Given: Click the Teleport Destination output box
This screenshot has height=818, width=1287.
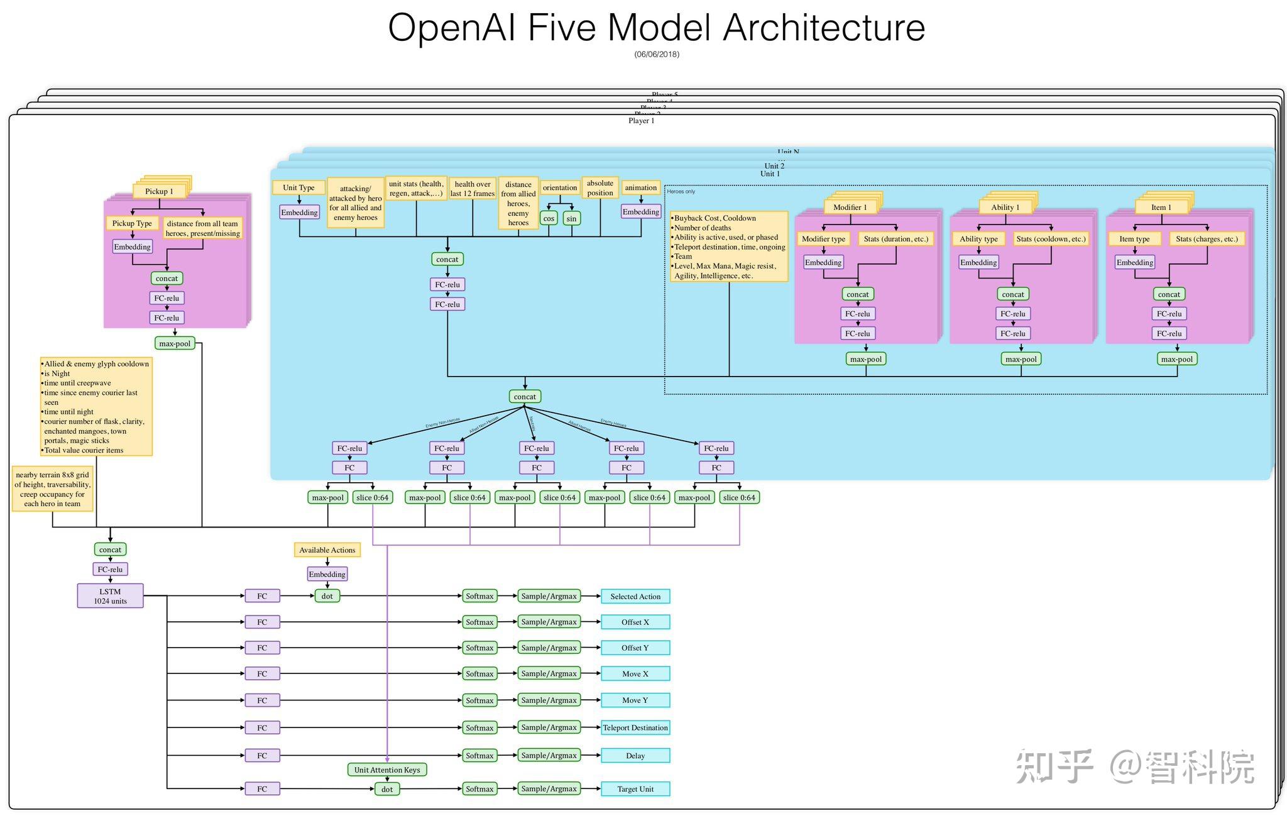Looking at the screenshot, I should (x=636, y=727).
